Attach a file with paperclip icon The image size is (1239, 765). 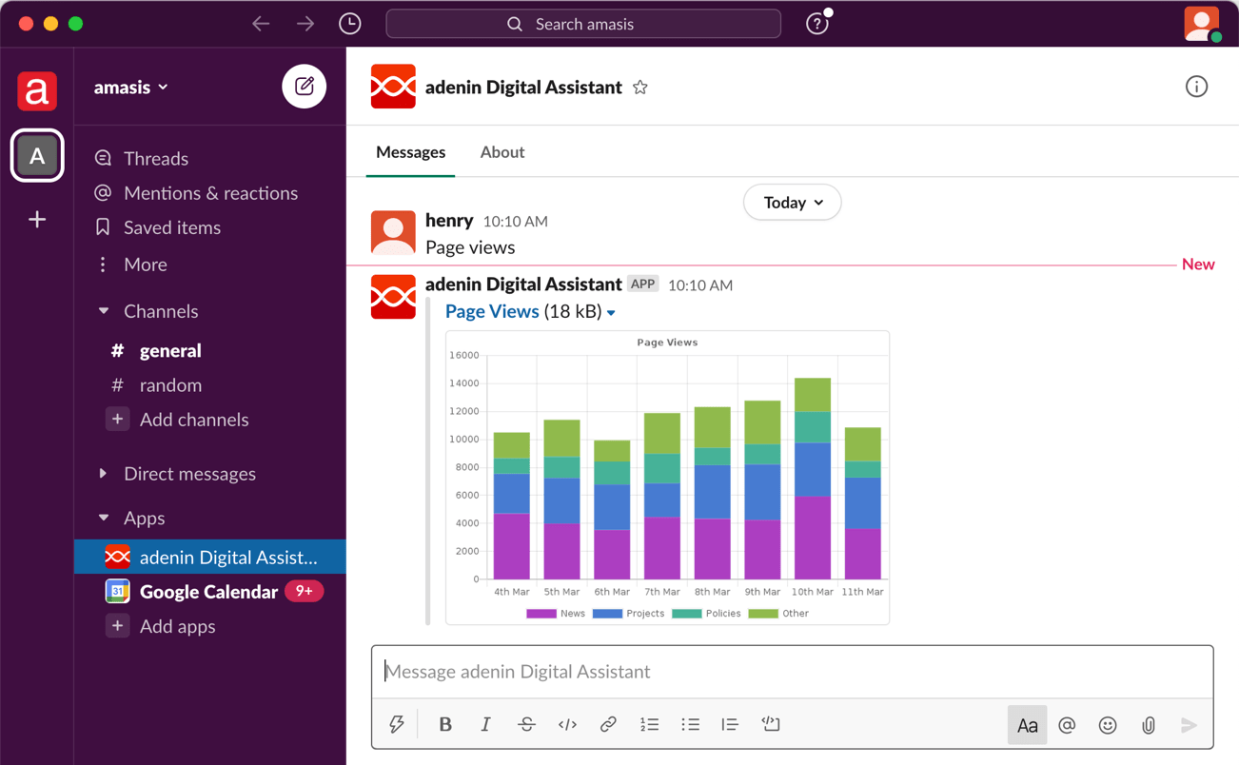point(1149,725)
